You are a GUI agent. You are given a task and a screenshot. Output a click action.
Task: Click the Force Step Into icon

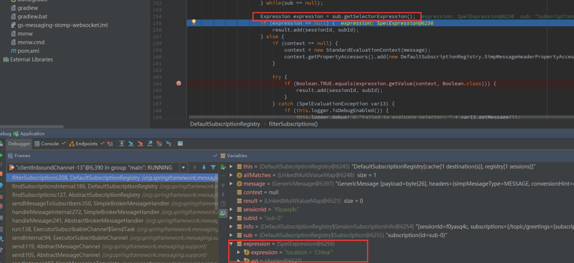click(x=140, y=144)
